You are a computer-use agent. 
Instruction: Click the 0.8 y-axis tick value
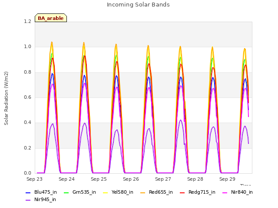(x=27, y=72)
